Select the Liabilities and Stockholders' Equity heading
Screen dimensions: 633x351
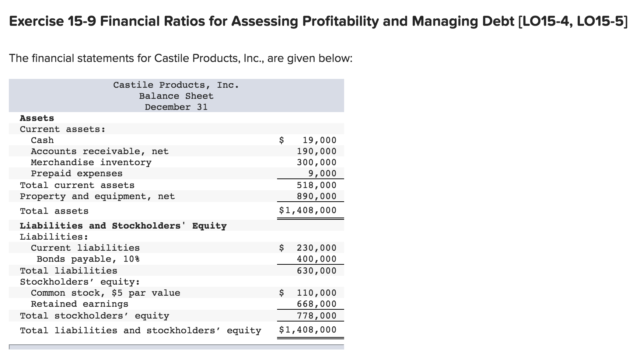tap(123, 225)
